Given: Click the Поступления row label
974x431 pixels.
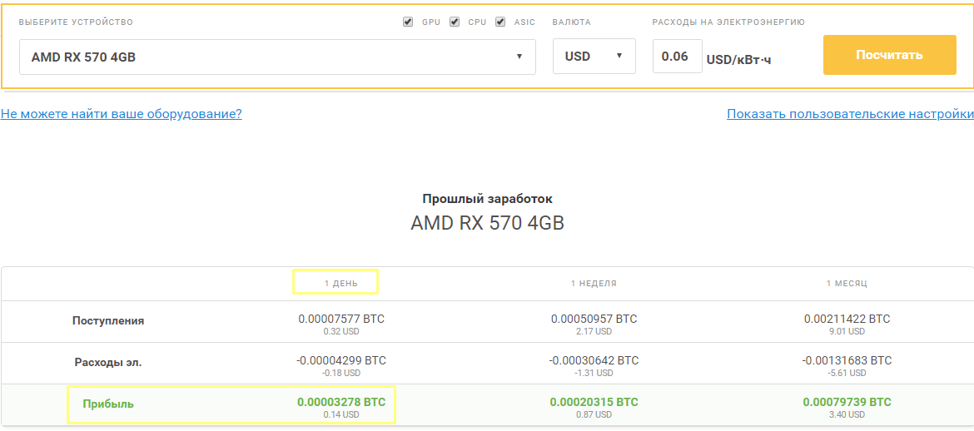Looking at the screenshot, I should click(108, 321).
